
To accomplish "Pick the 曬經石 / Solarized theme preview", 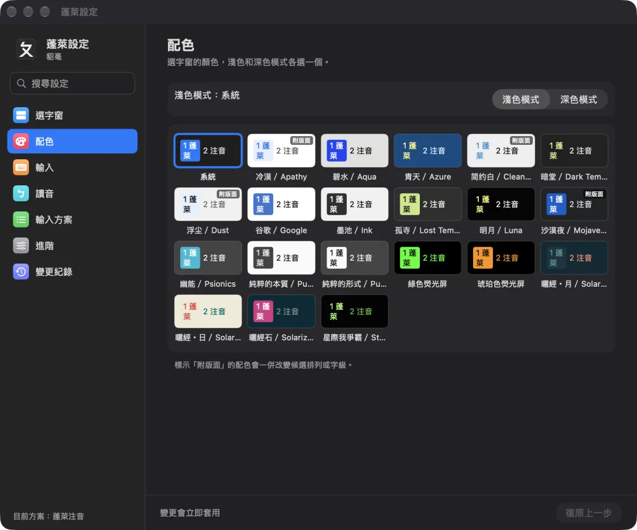I will pyautogui.click(x=281, y=311).
